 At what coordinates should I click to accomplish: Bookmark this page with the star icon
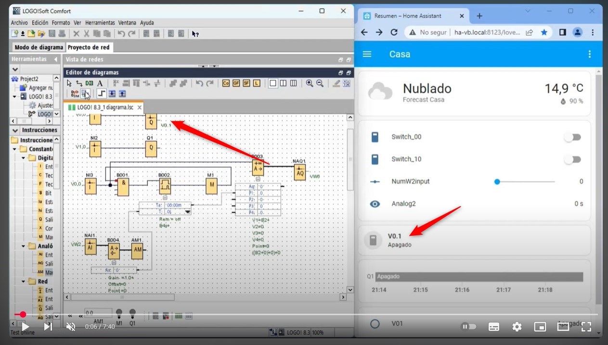544,32
